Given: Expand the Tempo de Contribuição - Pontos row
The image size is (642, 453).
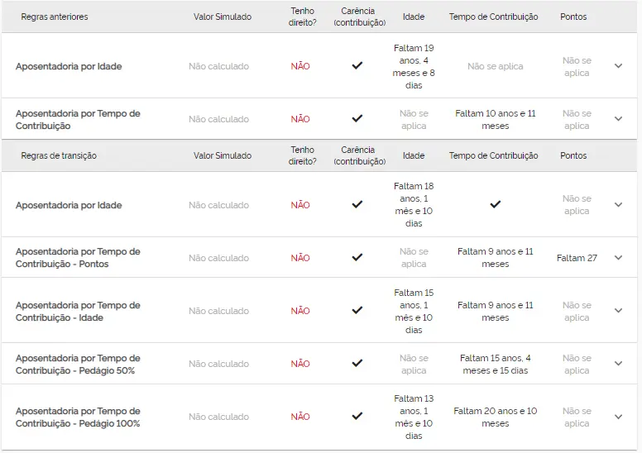Looking at the screenshot, I should click(618, 257).
